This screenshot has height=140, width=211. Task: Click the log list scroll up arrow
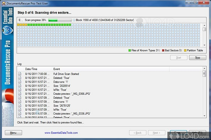pyautogui.click(x=204, y=68)
